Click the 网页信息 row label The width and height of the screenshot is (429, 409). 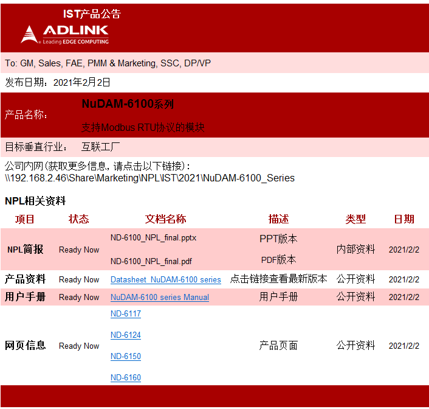tap(25, 345)
